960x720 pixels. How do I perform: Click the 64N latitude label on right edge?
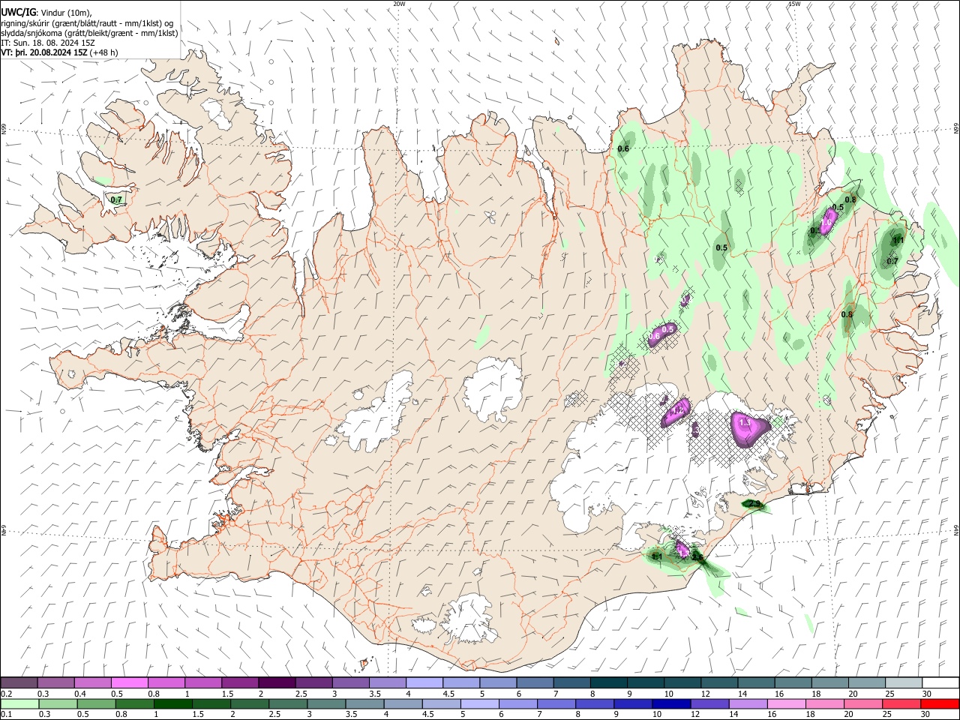pyautogui.click(x=955, y=530)
